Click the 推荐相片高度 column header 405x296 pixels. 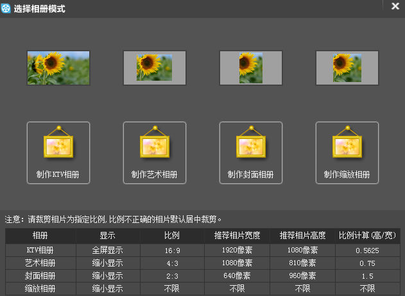pos(302,236)
